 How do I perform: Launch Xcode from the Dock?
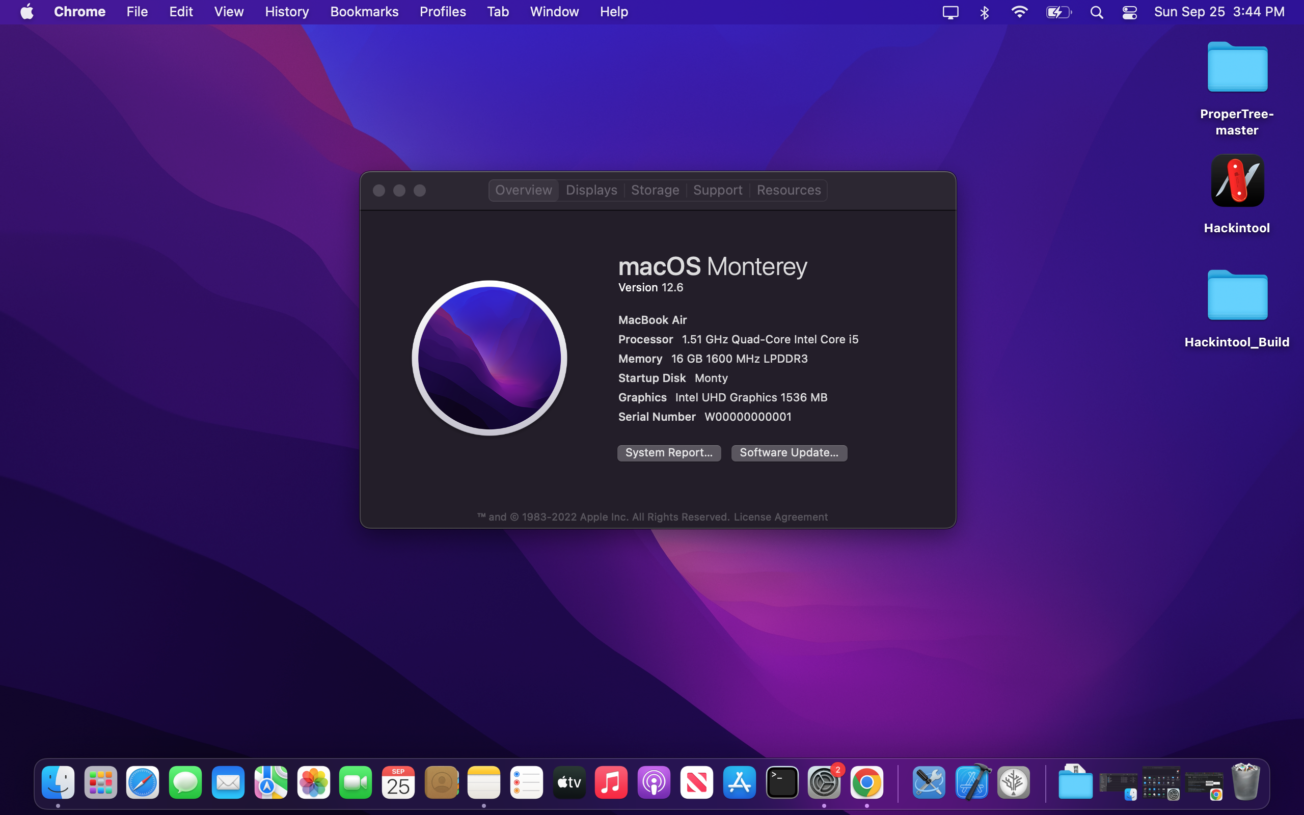point(971,782)
